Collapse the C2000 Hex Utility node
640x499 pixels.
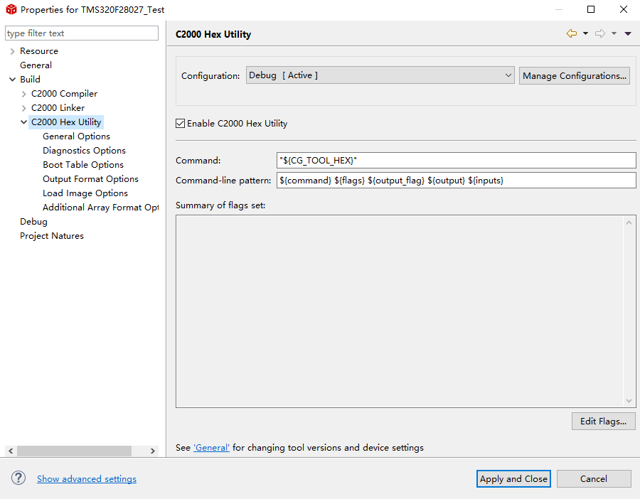click(x=23, y=122)
